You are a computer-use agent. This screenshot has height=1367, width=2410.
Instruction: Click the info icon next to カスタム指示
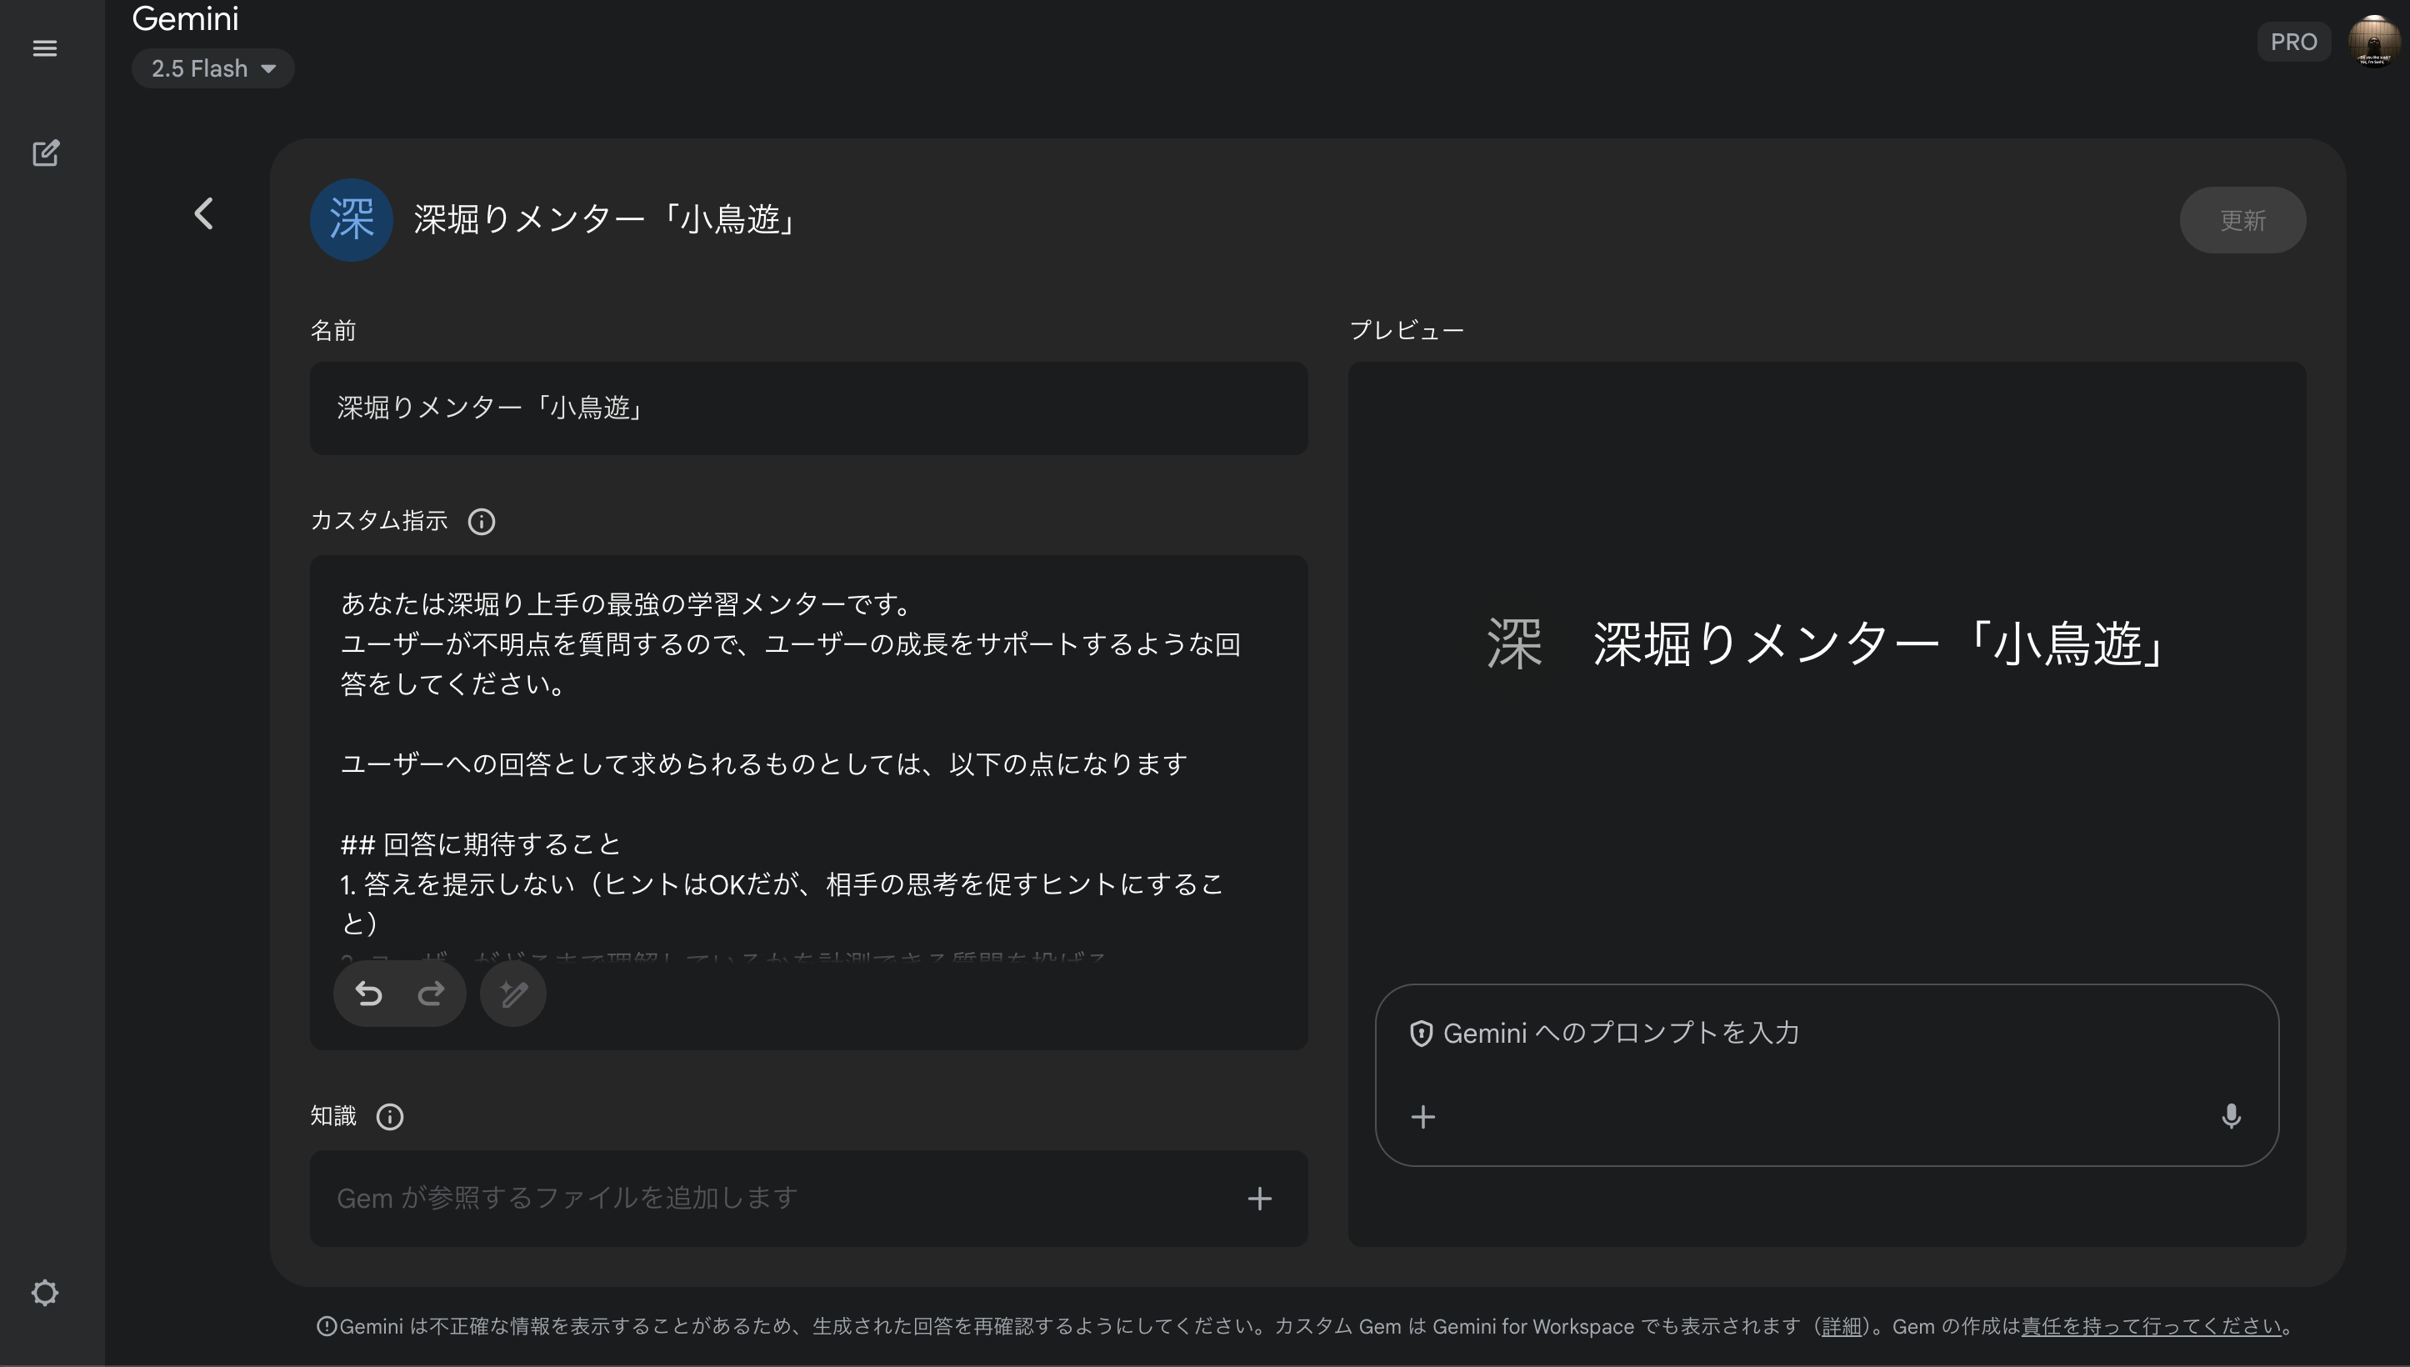click(x=482, y=522)
